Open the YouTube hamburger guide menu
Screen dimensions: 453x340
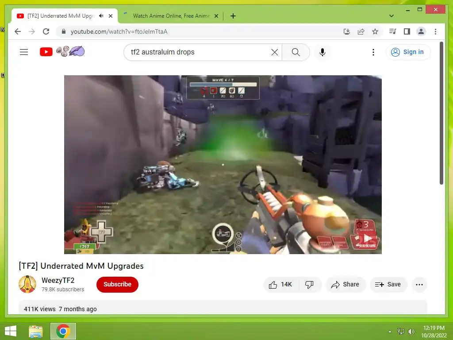tap(24, 52)
